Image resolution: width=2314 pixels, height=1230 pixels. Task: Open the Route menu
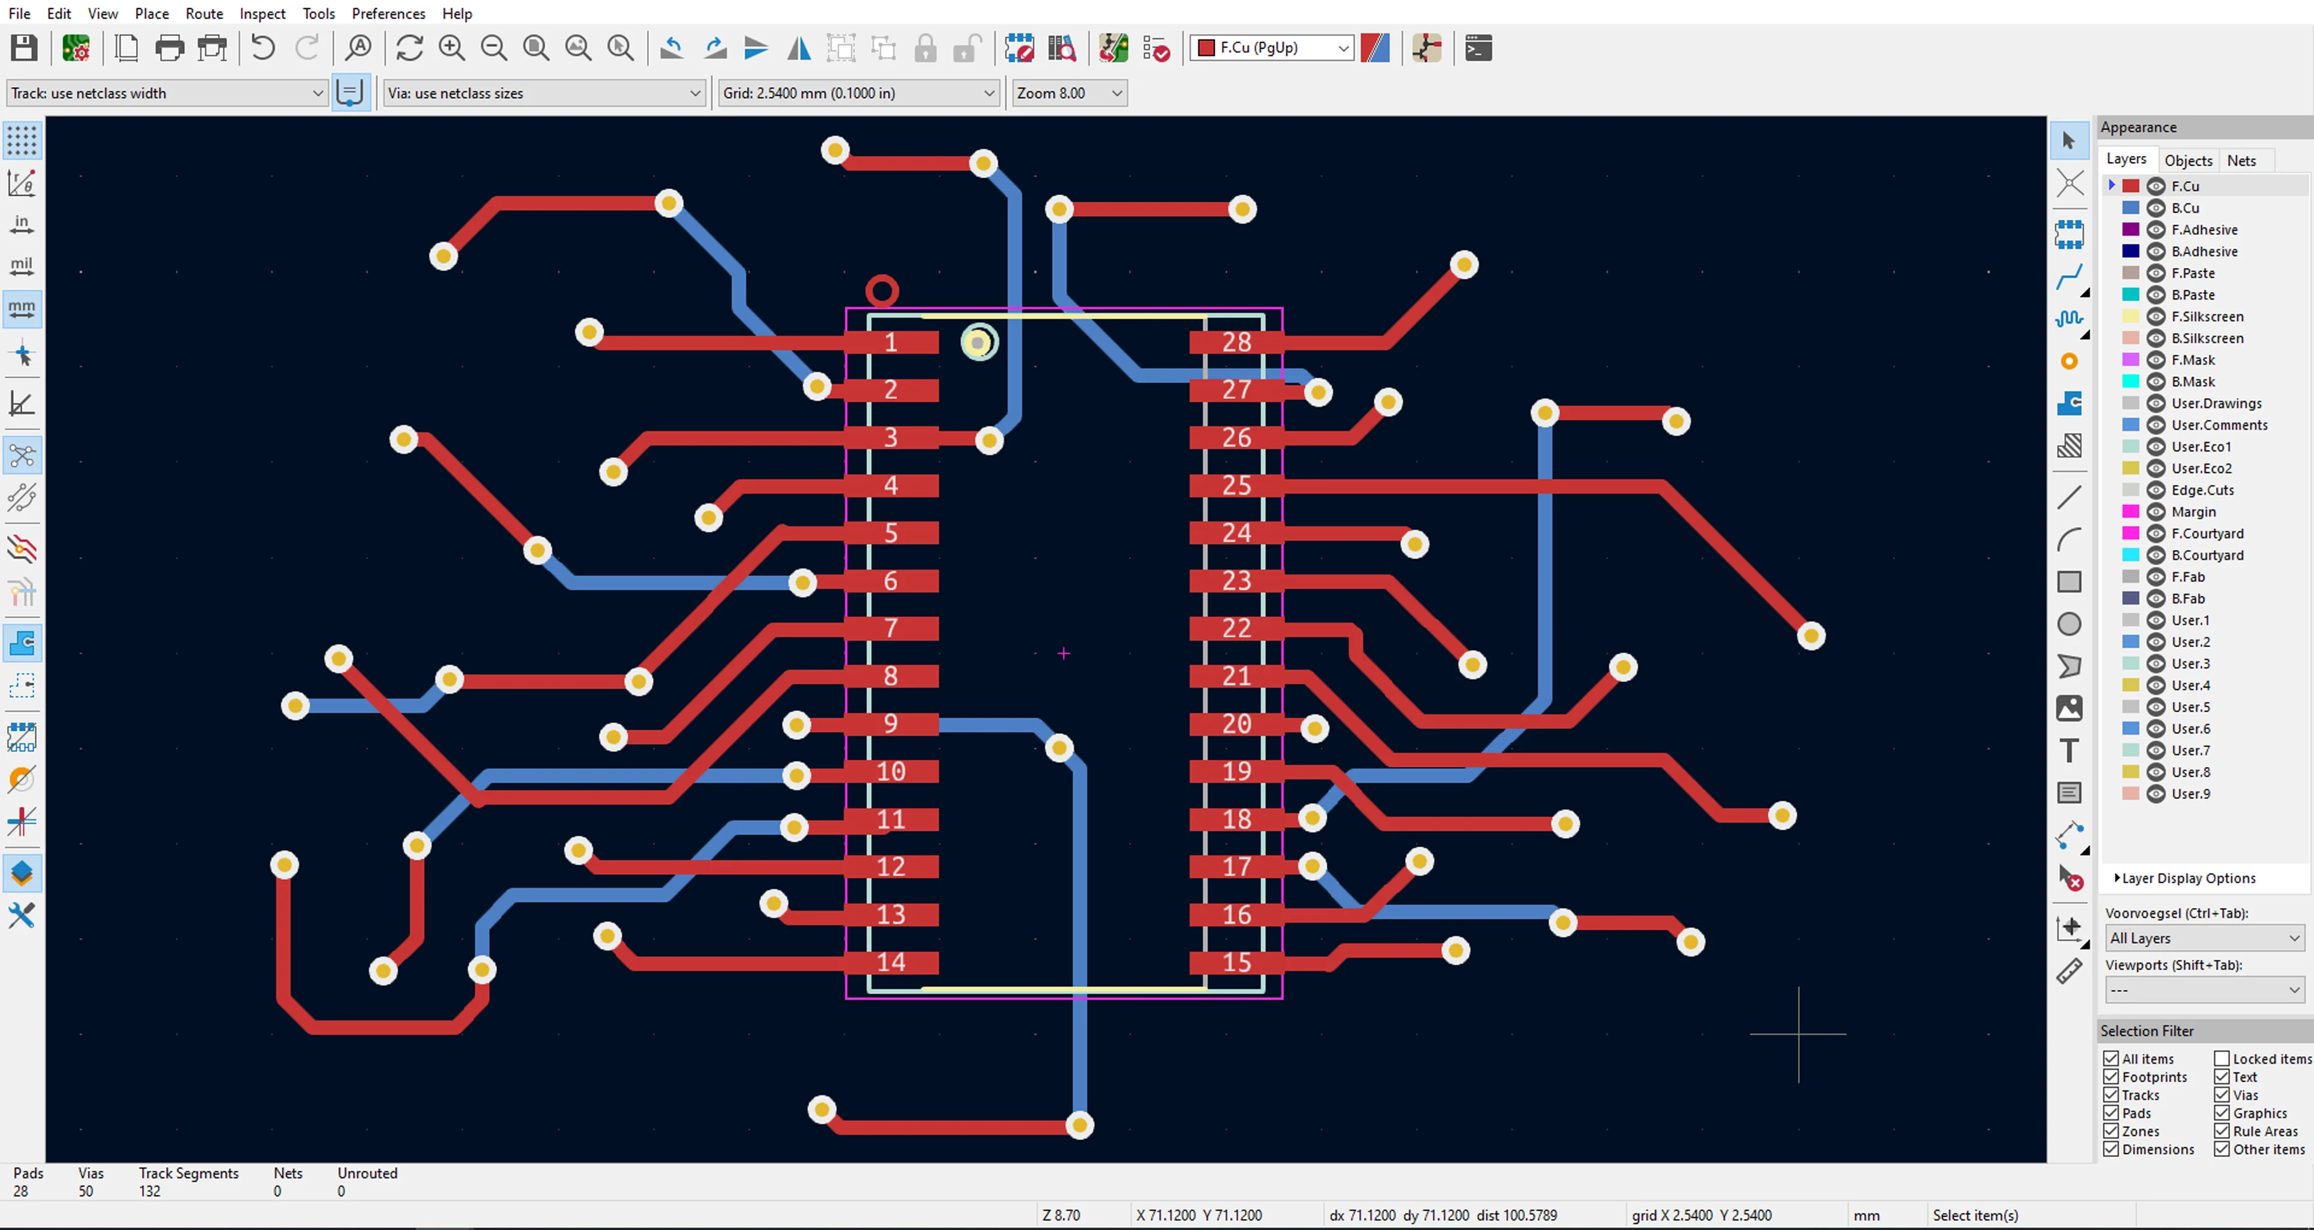click(204, 13)
